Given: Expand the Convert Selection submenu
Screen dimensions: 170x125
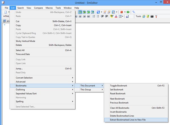Looking at the screenshot, I should point(24,78).
